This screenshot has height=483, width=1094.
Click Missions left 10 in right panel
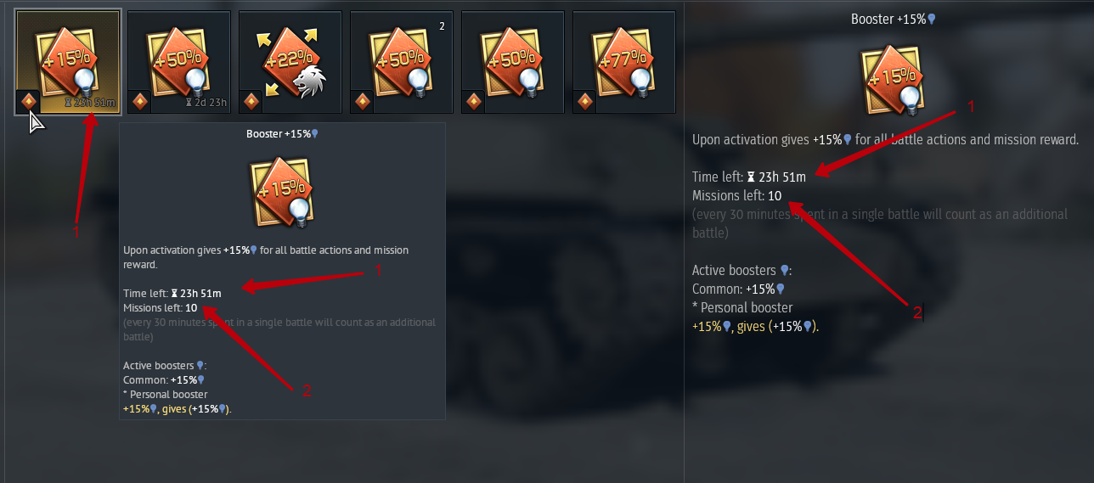pyautogui.click(x=736, y=196)
